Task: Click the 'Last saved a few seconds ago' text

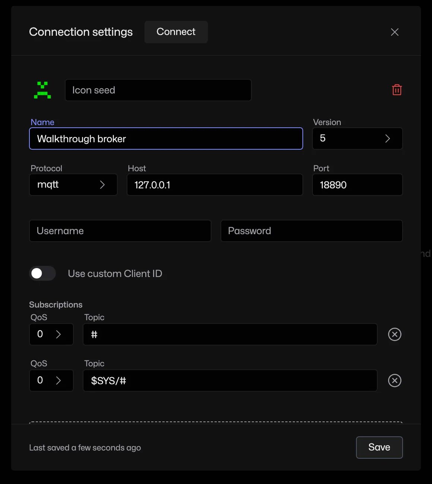Action: point(85,448)
